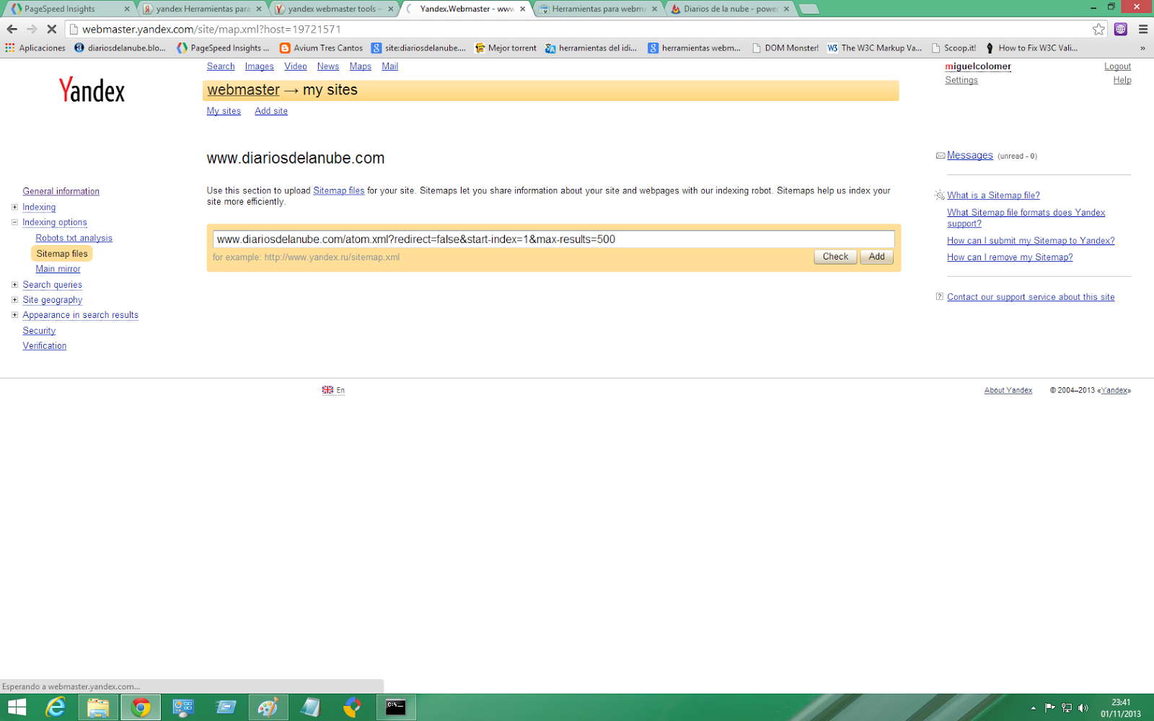Open the Command Prompt taskbar icon
The image size is (1154, 721).
tap(395, 707)
